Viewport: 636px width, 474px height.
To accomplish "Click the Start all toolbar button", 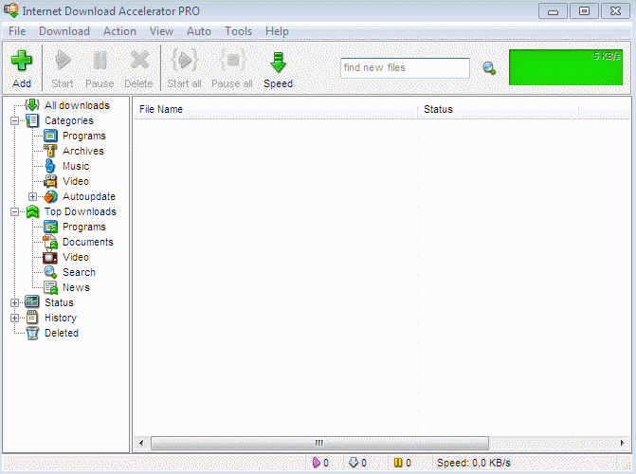I will tap(185, 68).
